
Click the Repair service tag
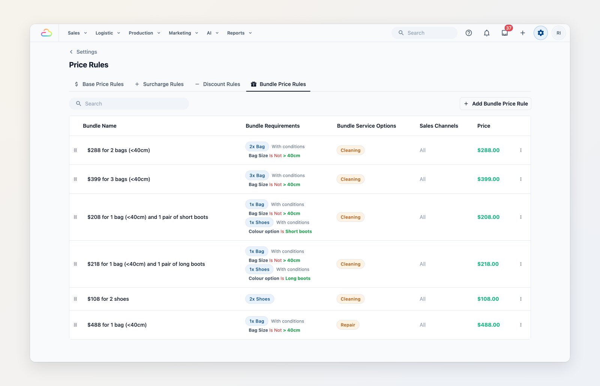[x=348, y=325]
